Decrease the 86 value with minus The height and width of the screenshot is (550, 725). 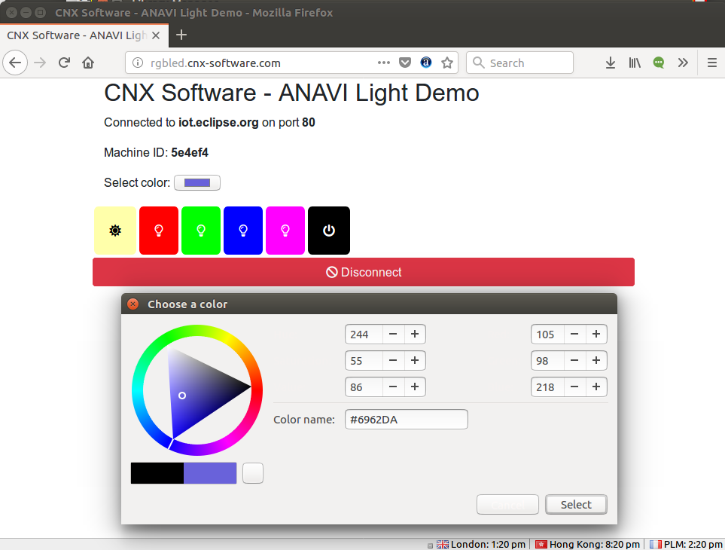point(393,387)
